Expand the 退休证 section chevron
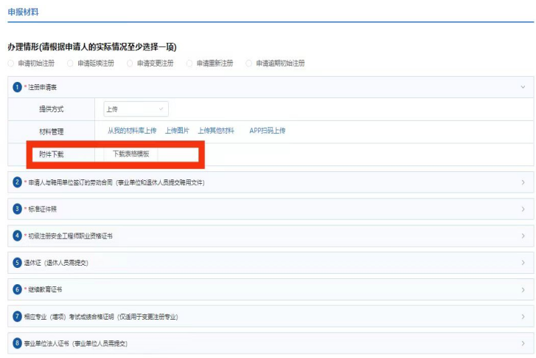Viewport: 536px width, 358px height. (523, 263)
